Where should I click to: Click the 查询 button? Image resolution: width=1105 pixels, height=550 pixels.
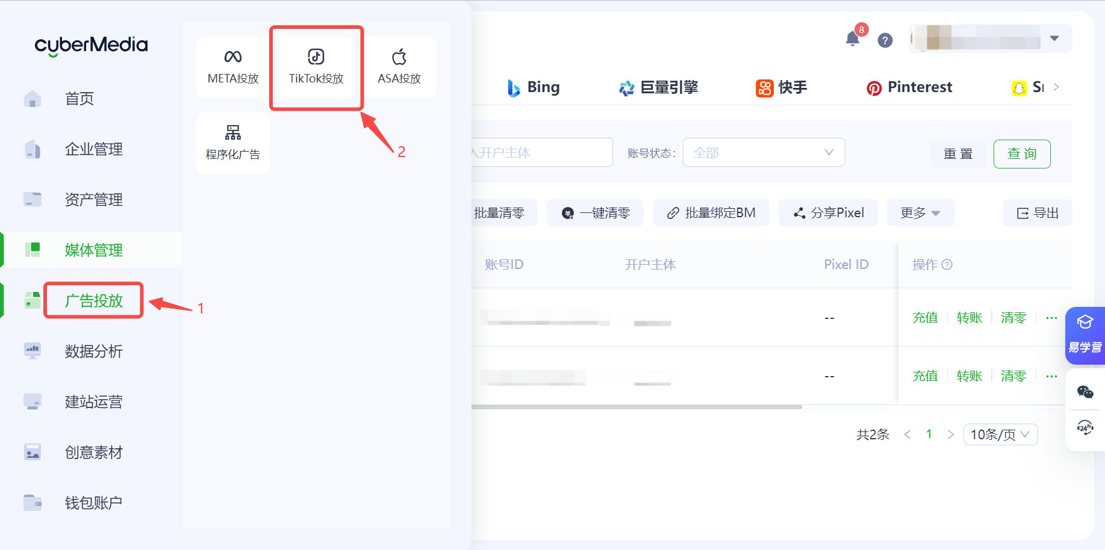(1022, 154)
